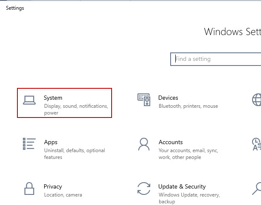This screenshot has width=261, height=205.
Task: Click the Windows Settings page title
Action: (233, 32)
